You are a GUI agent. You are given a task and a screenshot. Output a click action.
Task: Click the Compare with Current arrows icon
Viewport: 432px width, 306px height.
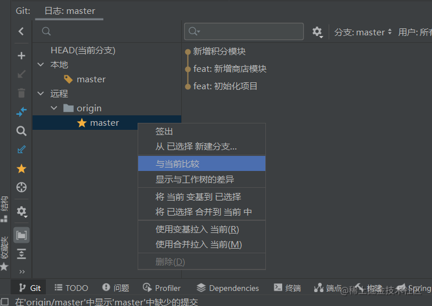click(21, 112)
